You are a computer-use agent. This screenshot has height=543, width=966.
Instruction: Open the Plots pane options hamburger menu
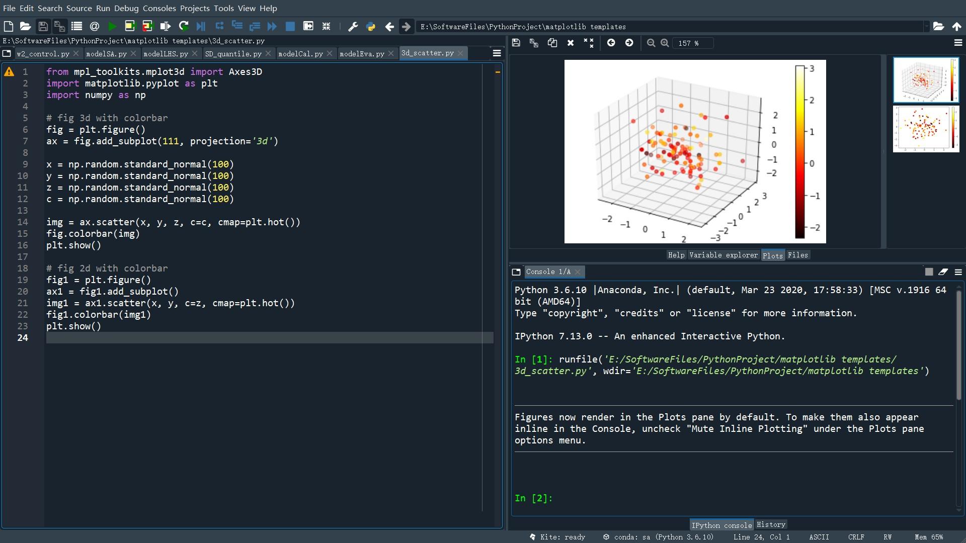(958, 43)
